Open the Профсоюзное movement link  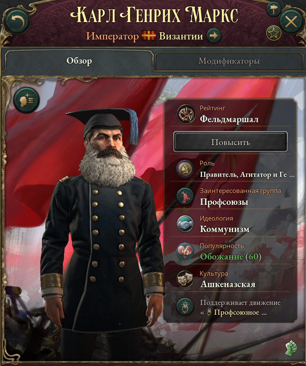240,312
